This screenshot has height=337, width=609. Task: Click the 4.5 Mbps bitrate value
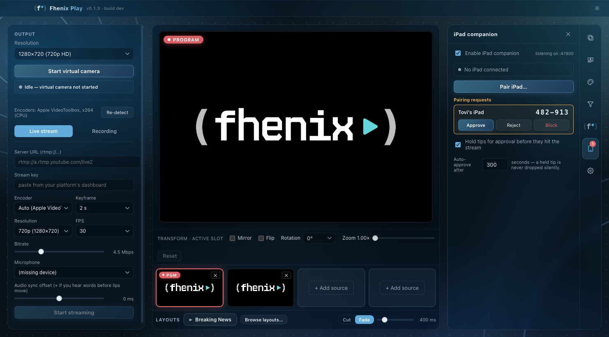tap(123, 252)
